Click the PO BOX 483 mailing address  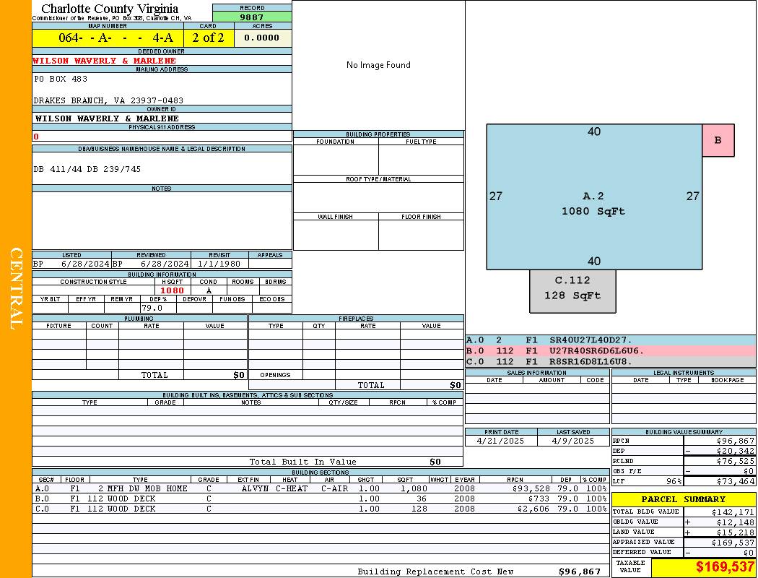point(61,79)
